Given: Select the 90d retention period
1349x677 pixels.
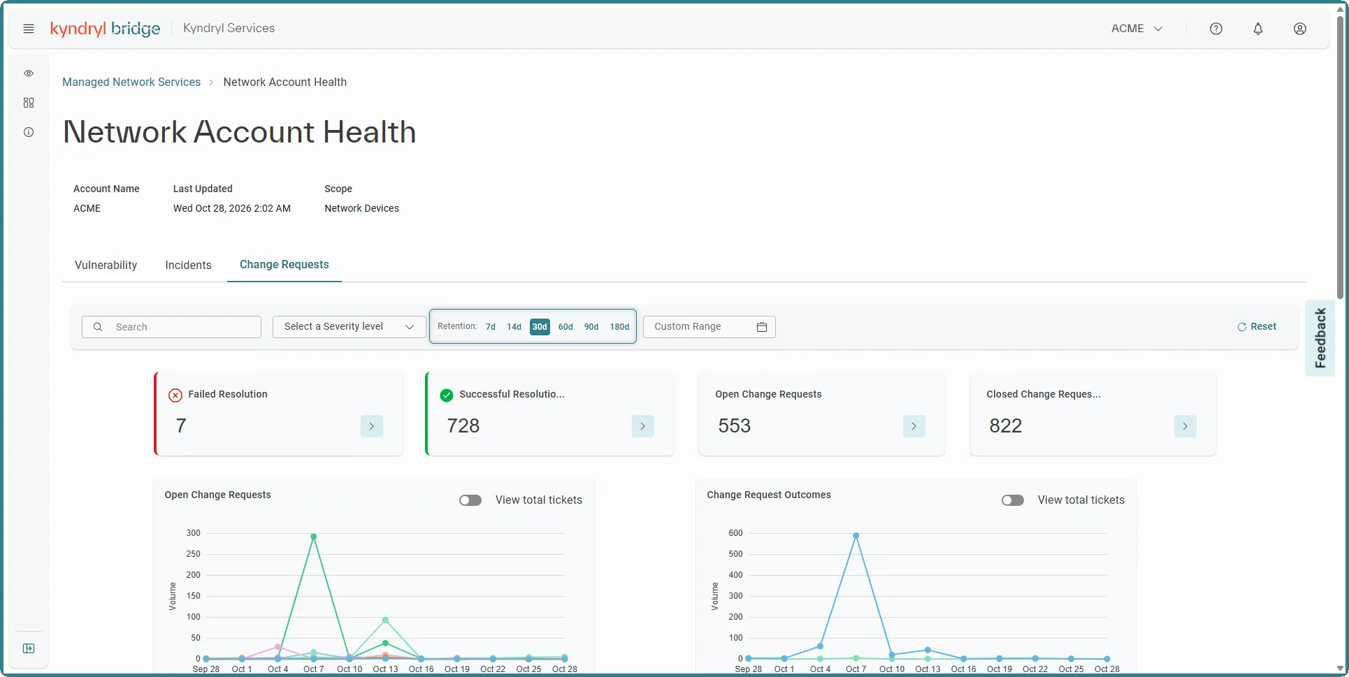Looking at the screenshot, I should 591,327.
